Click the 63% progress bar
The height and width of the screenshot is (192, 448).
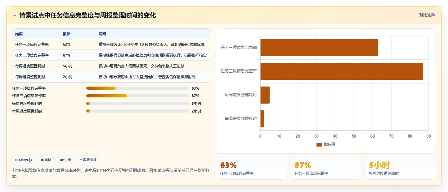coord(137,88)
